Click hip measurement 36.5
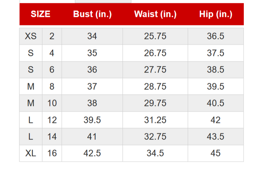Screen dimensions: 264x172 coord(216,36)
